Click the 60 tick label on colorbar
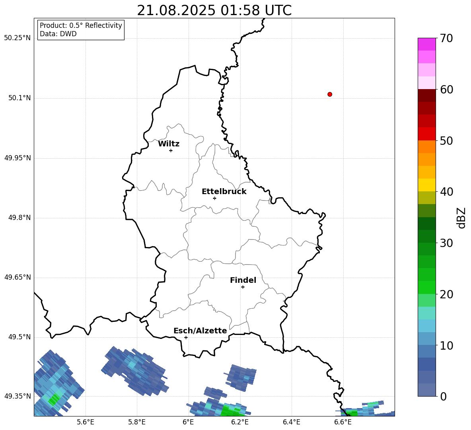This screenshot has height=430, width=471. (x=446, y=90)
